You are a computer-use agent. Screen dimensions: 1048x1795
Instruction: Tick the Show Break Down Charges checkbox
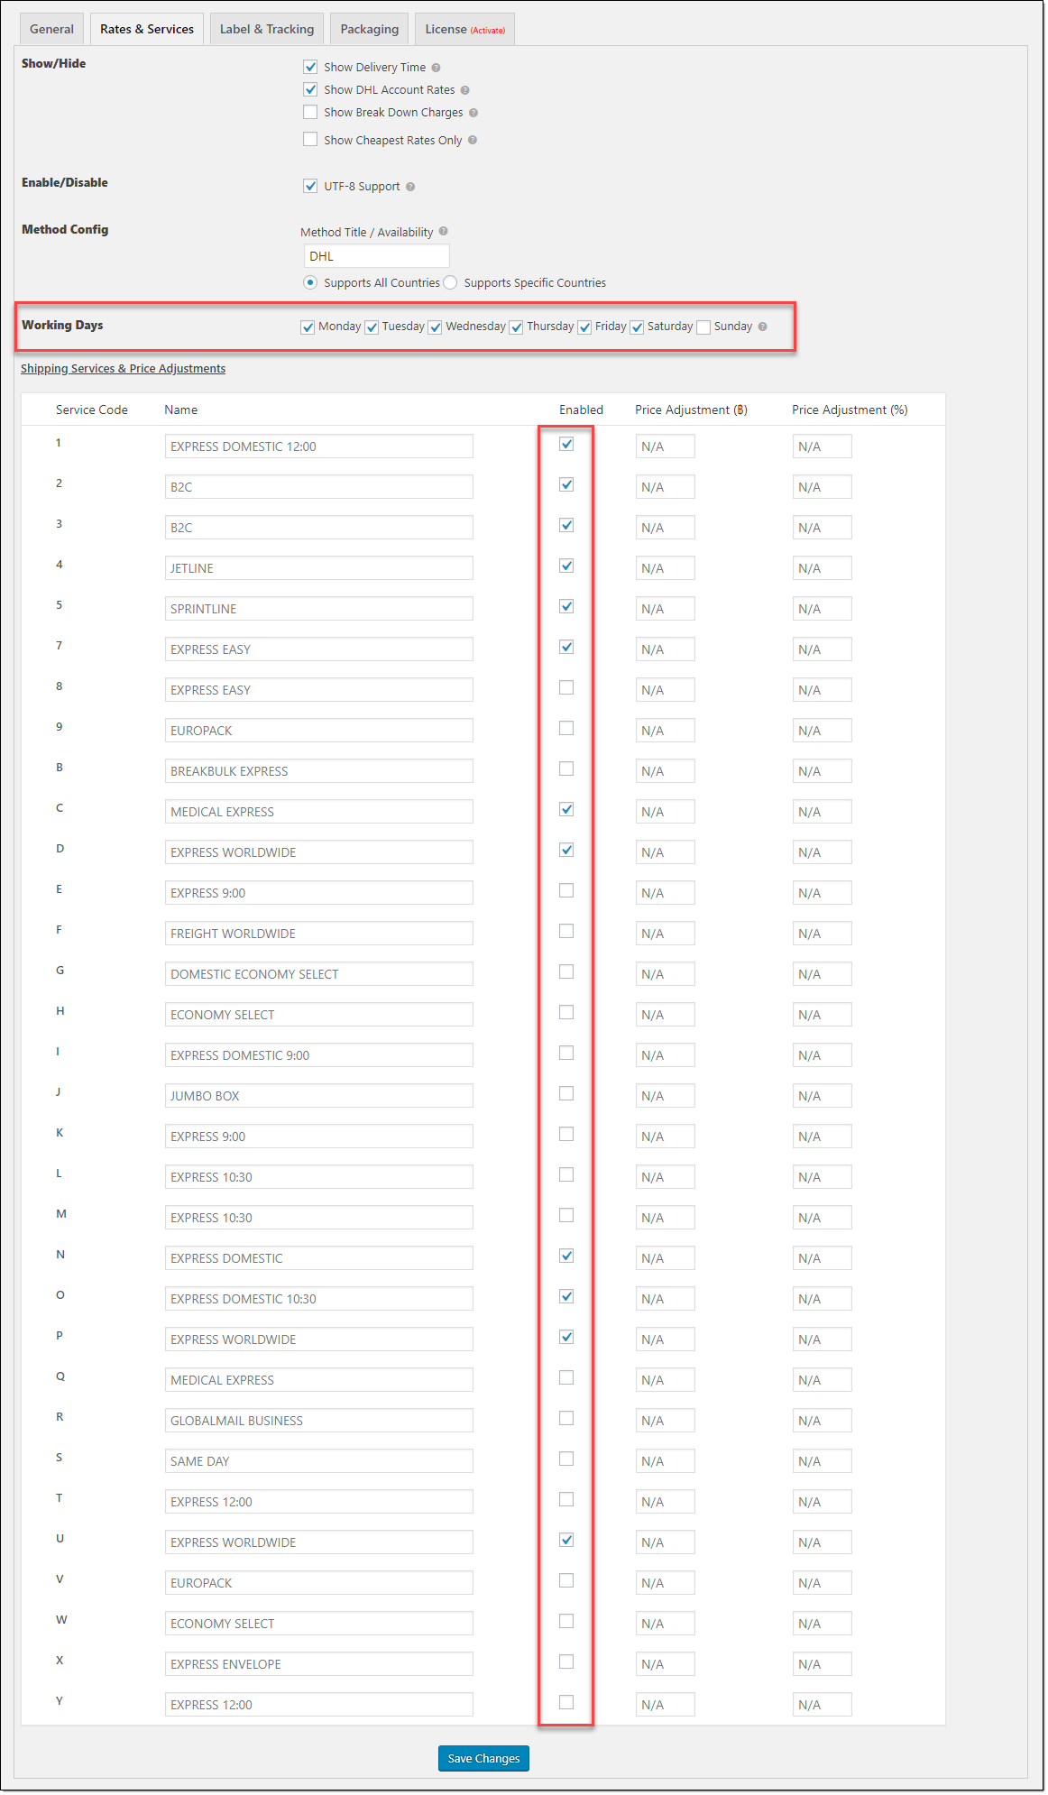point(310,113)
